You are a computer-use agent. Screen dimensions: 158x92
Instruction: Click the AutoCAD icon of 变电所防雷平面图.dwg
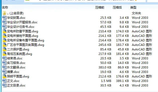(5, 31)
